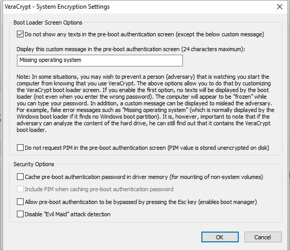Uncheck the 'Do not show any texts' checkbox
290x250 pixels.
[20, 34]
